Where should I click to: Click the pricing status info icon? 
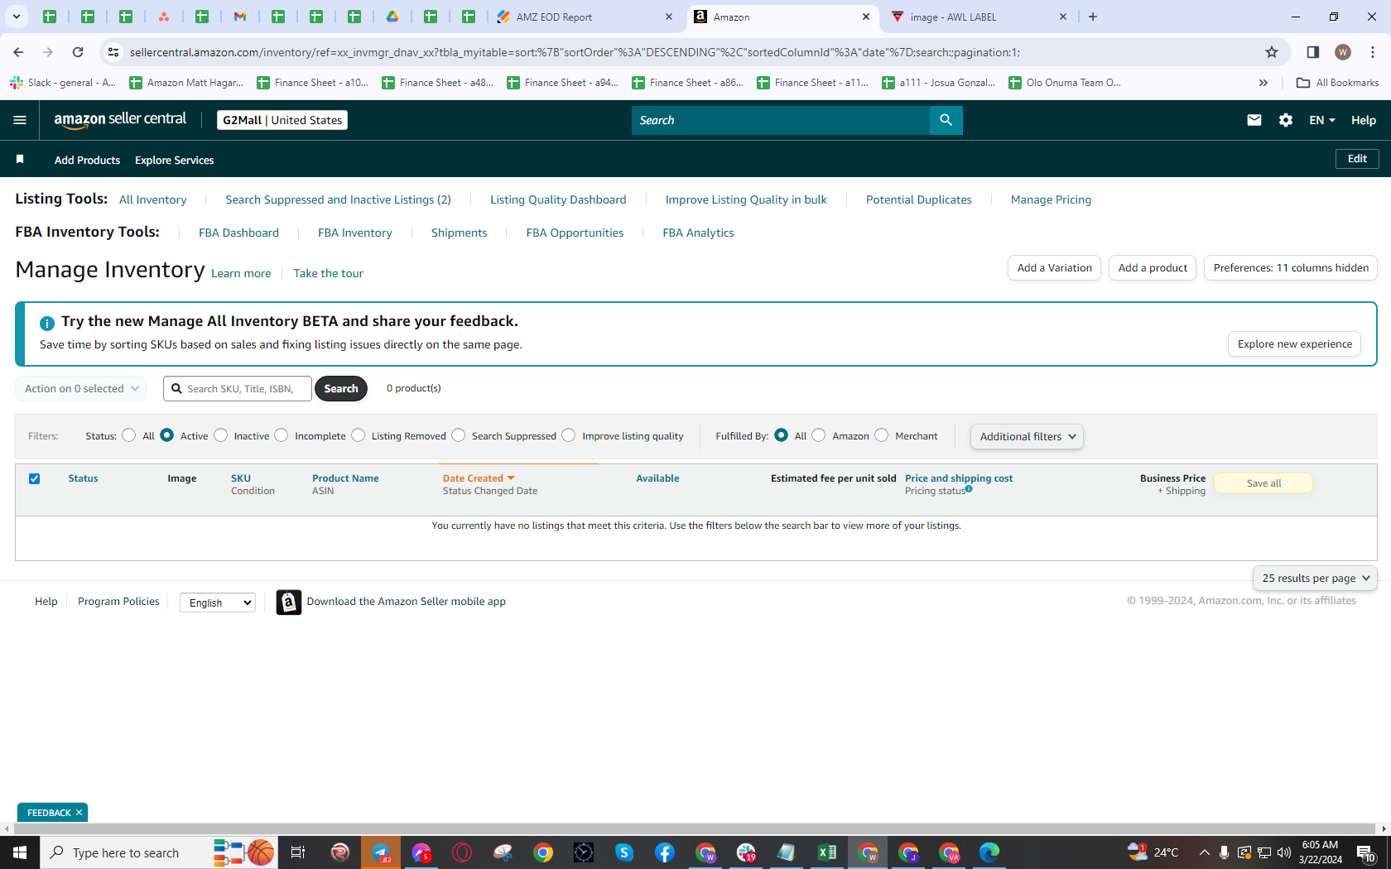pyautogui.click(x=969, y=489)
